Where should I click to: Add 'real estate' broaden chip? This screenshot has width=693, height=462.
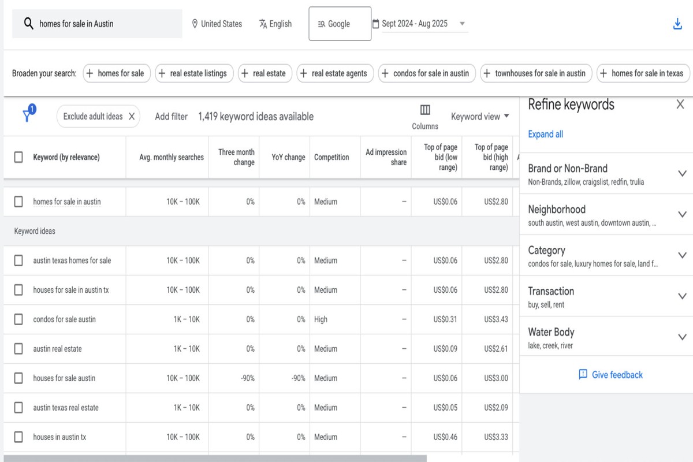pyautogui.click(x=265, y=73)
